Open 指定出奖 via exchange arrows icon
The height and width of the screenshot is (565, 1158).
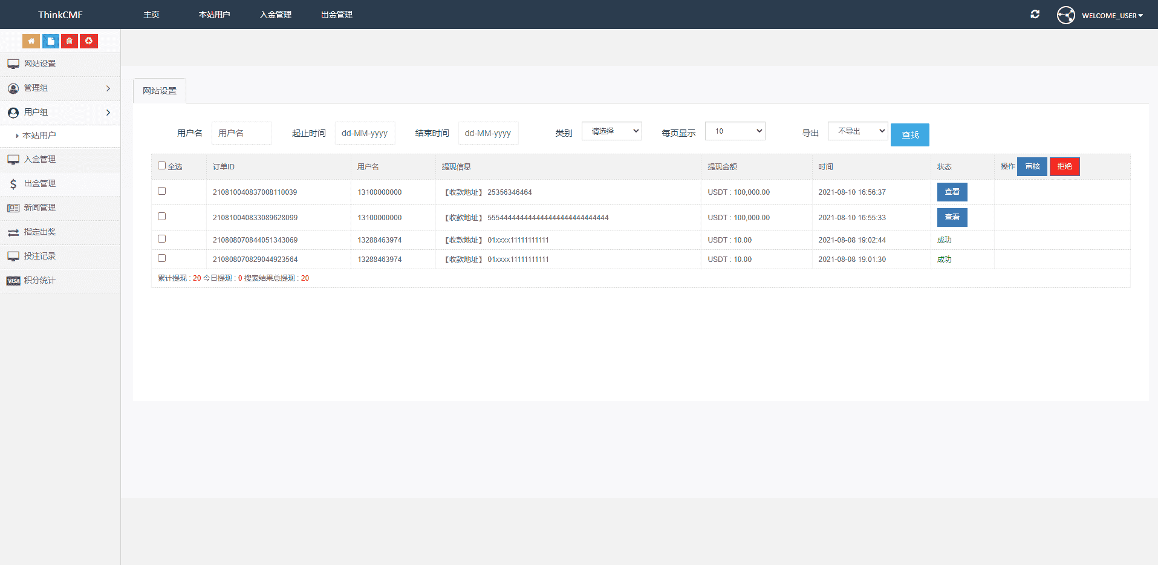point(13,232)
